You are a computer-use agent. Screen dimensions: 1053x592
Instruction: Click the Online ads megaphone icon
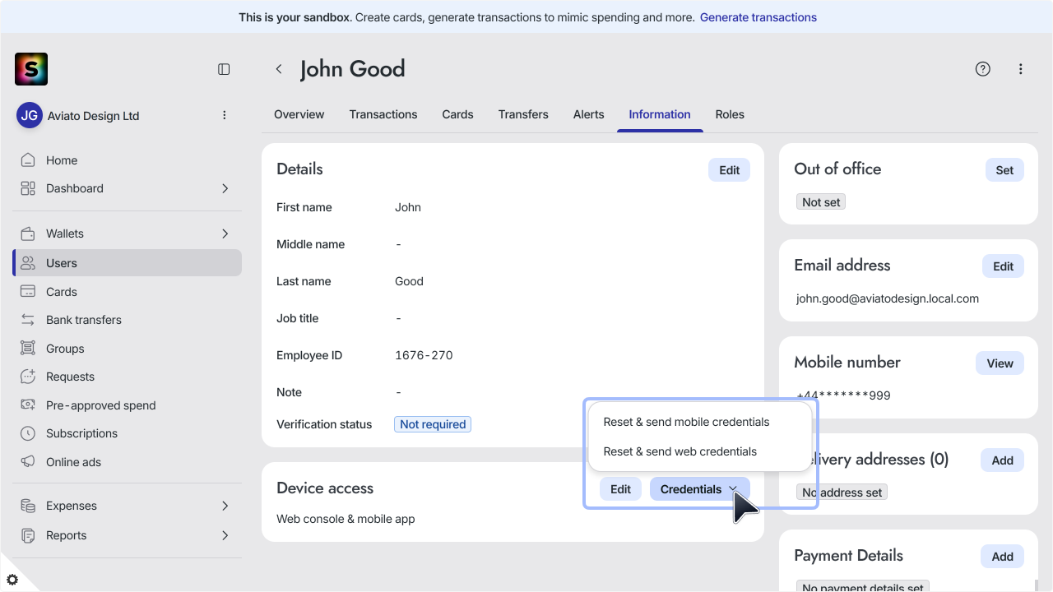point(28,462)
